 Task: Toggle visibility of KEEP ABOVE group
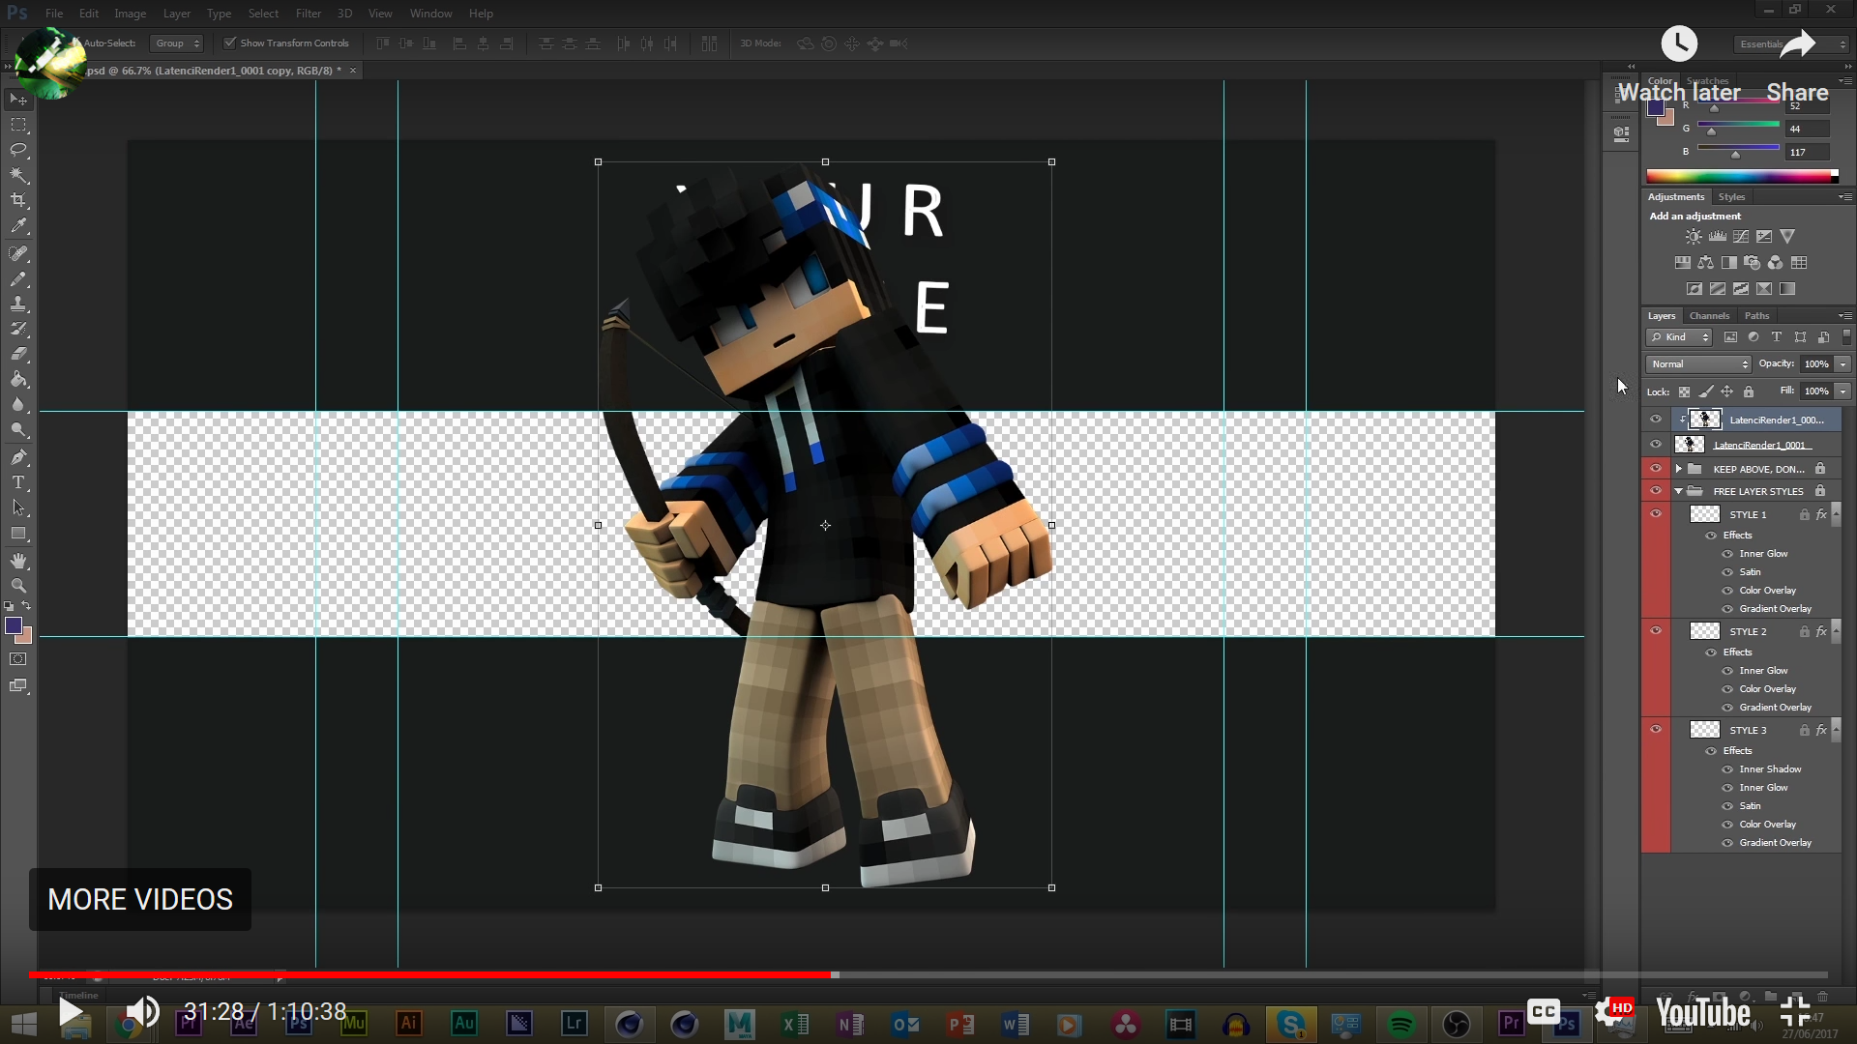(x=1656, y=469)
